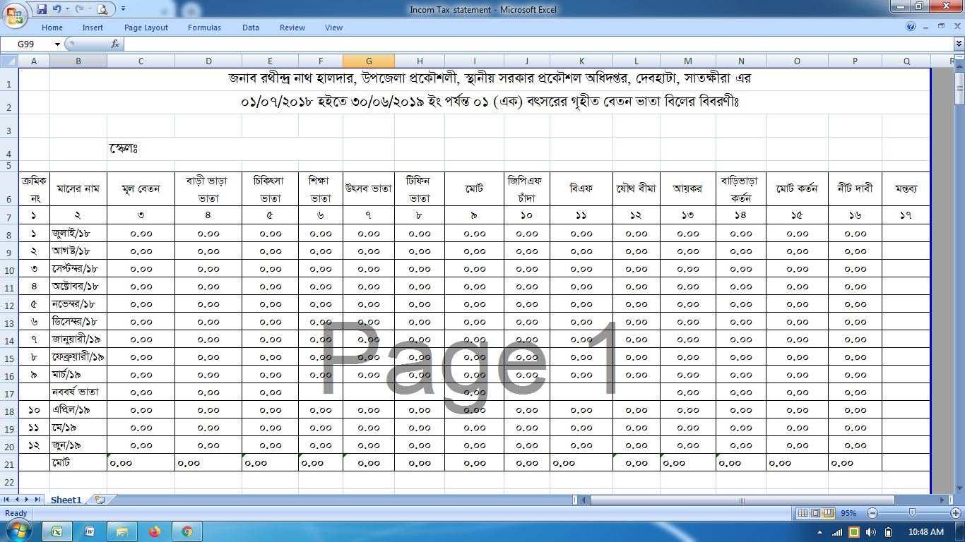Switch to the Page Layout ribbon tab
The height and width of the screenshot is (542, 965).
(x=146, y=28)
